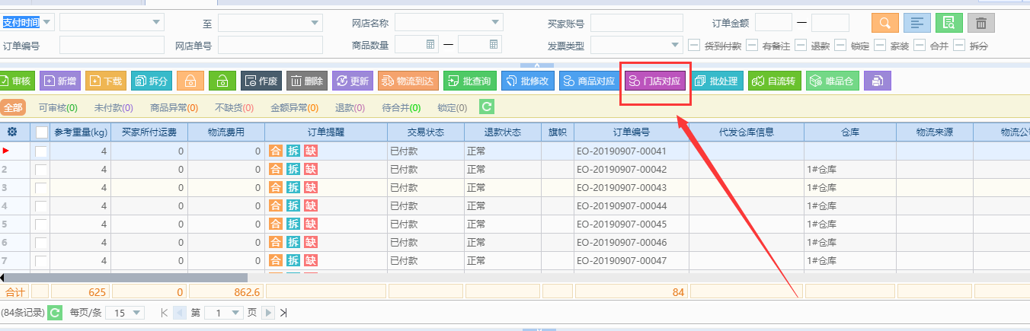1030x331 pixels.
Task: Click the purple printer icon button
Action: tap(878, 81)
